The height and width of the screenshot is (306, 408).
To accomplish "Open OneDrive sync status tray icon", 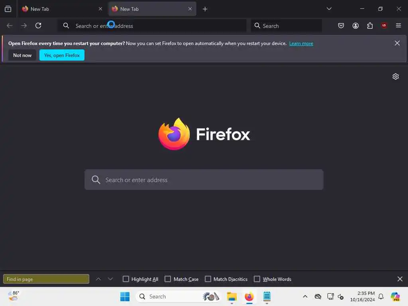I will click(318, 296).
